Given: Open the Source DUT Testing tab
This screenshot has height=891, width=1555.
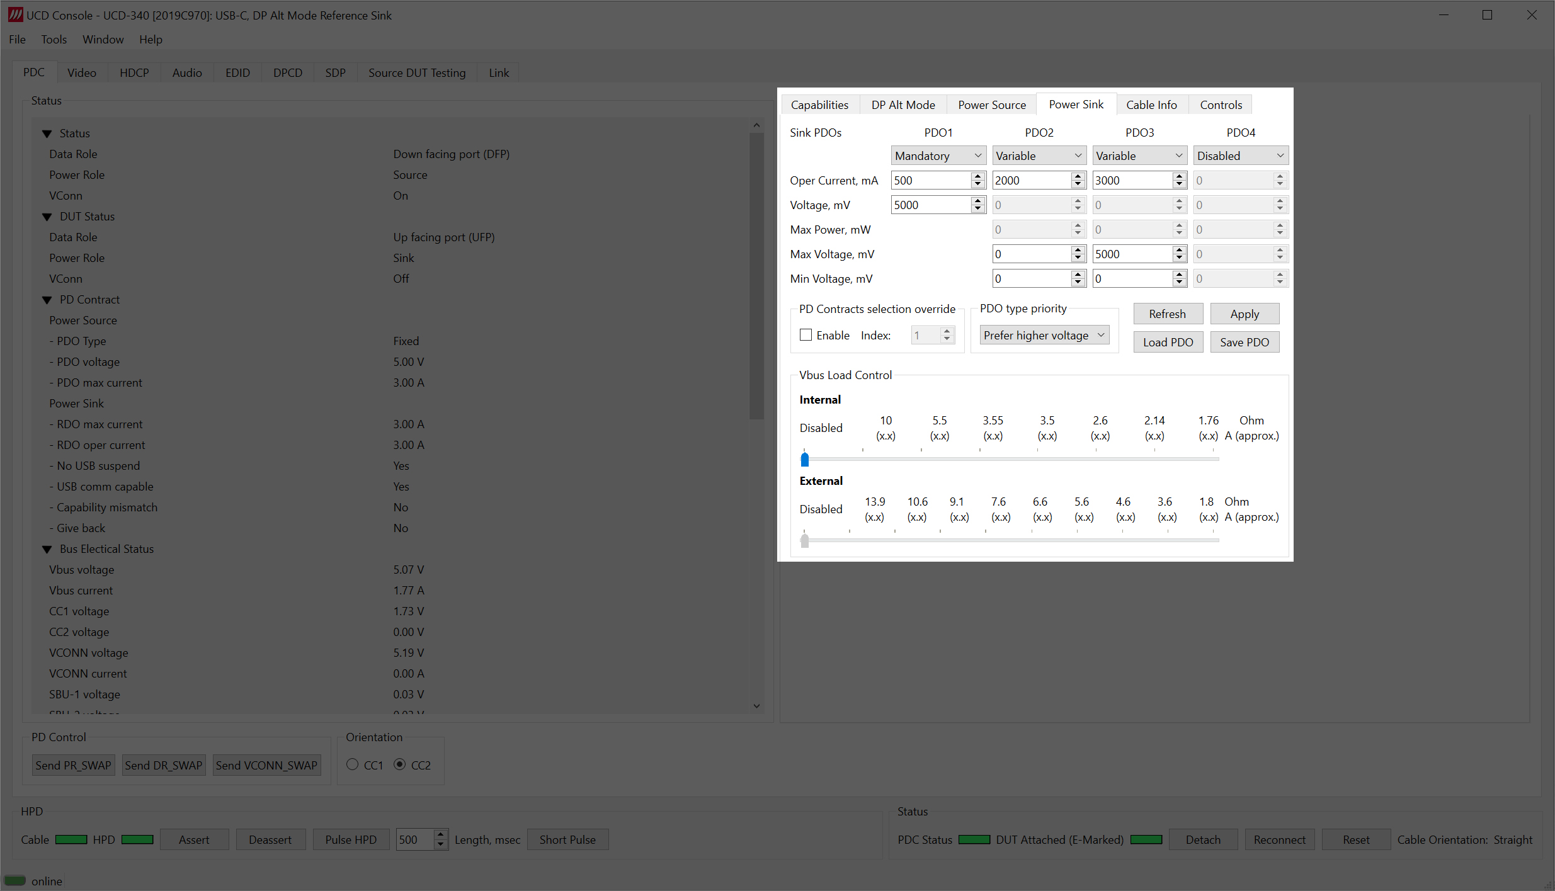Looking at the screenshot, I should coord(417,72).
